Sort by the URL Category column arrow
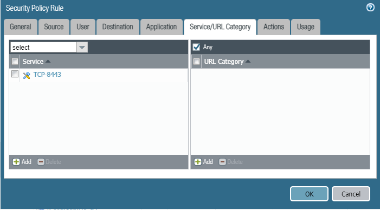The width and height of the screenshot is (380, 210). coord(248,62)
